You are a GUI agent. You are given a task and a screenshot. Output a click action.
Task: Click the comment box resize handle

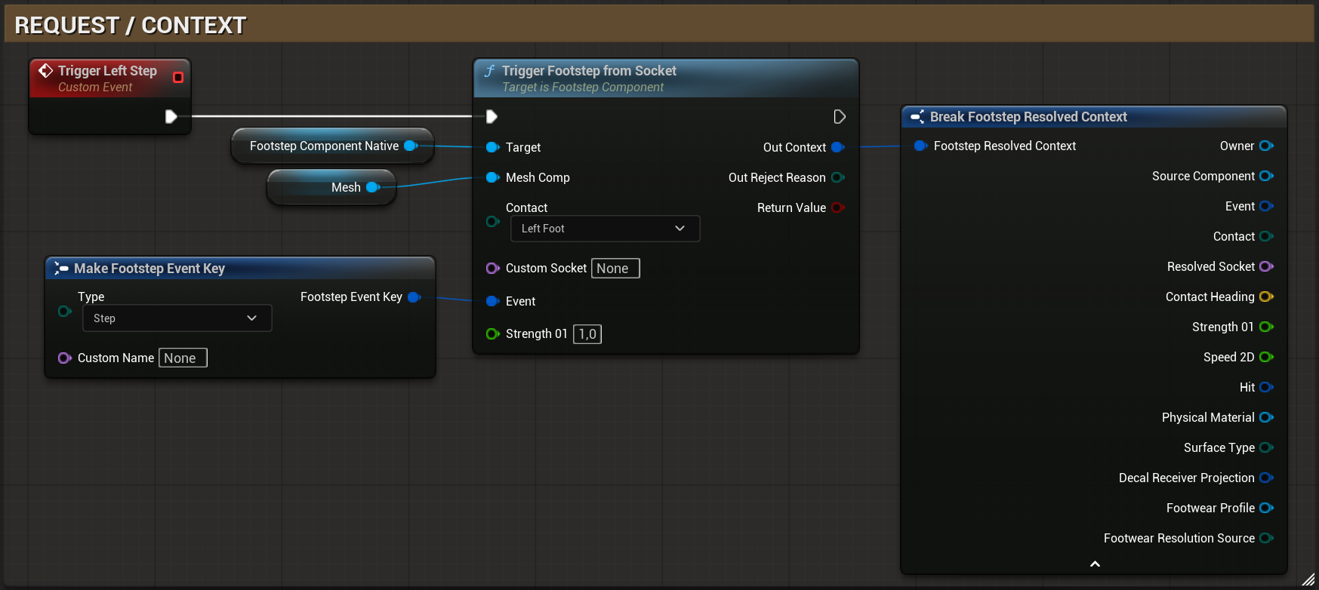pos(1308,579)
